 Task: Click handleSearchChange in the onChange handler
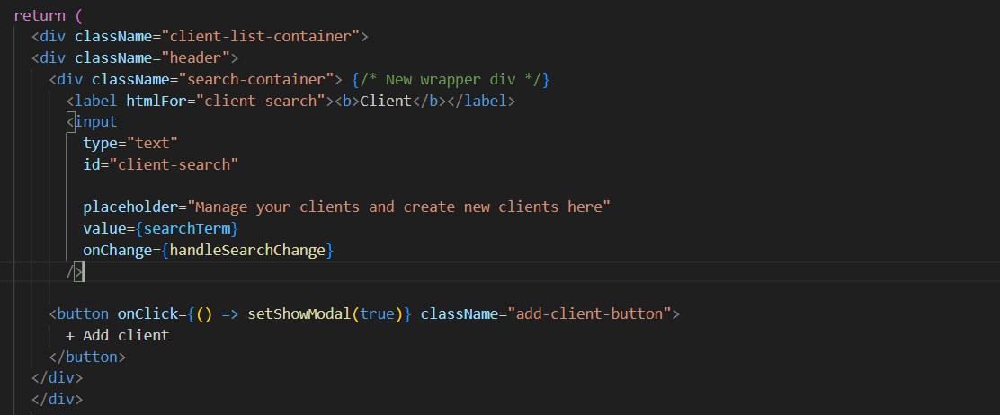pyautogui.click(x=247, y=251)
